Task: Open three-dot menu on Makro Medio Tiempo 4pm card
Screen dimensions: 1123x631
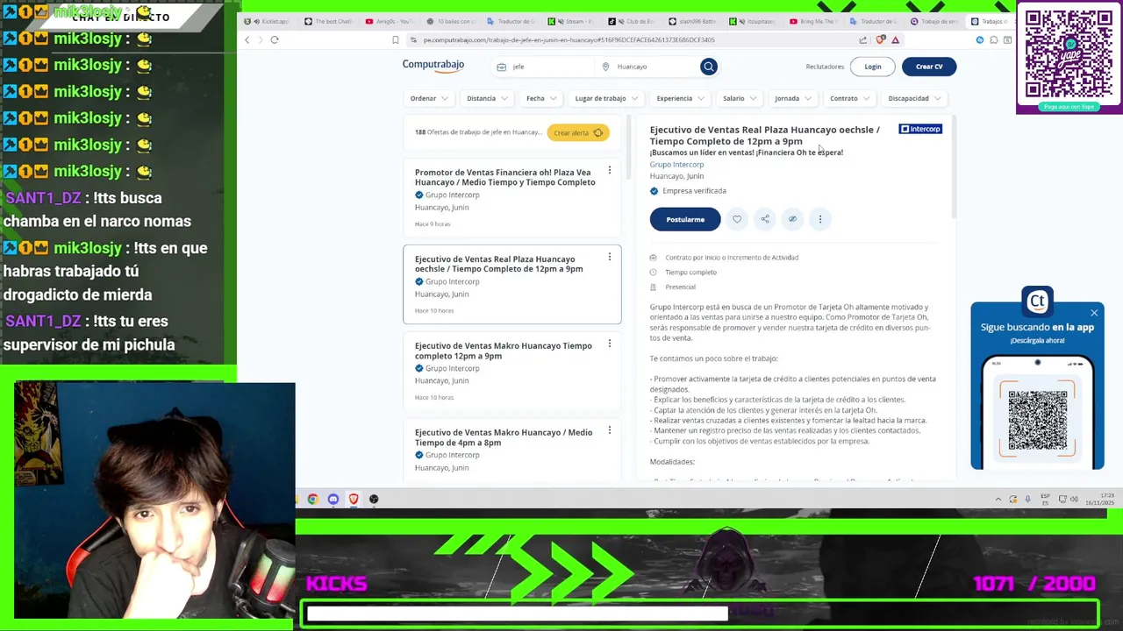Action: pyautogui.click(x=610, y=430)
